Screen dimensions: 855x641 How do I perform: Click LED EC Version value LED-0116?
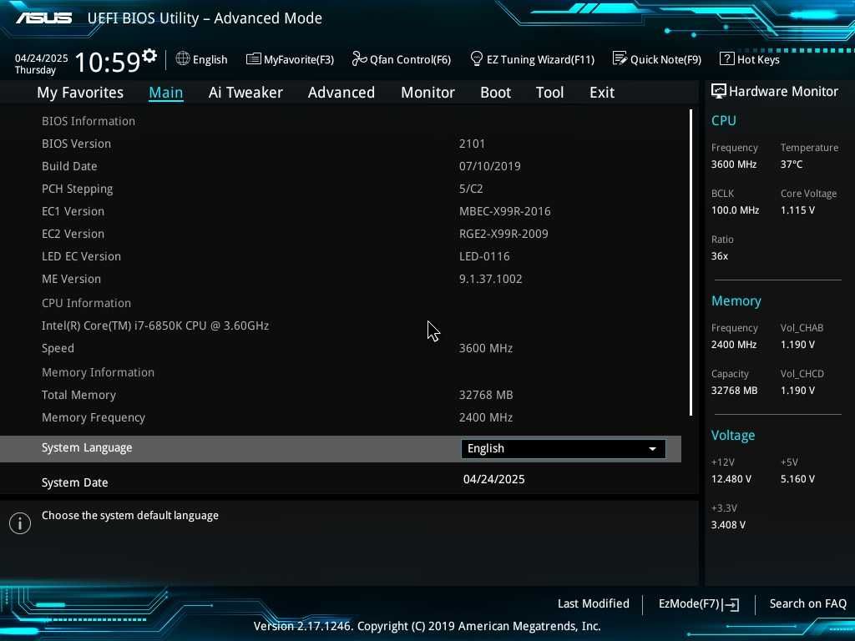(x=484, y=256)
